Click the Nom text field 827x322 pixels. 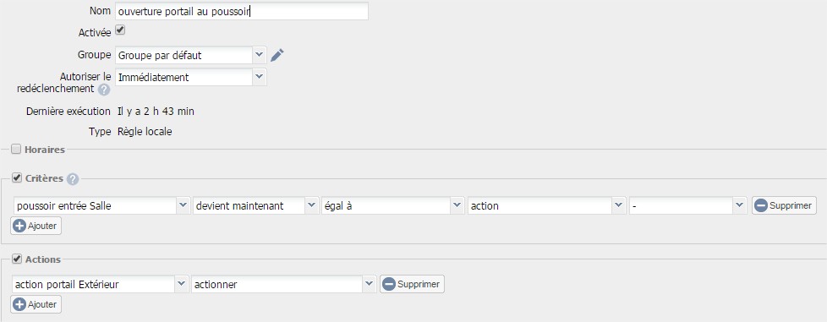coord(242,11)
